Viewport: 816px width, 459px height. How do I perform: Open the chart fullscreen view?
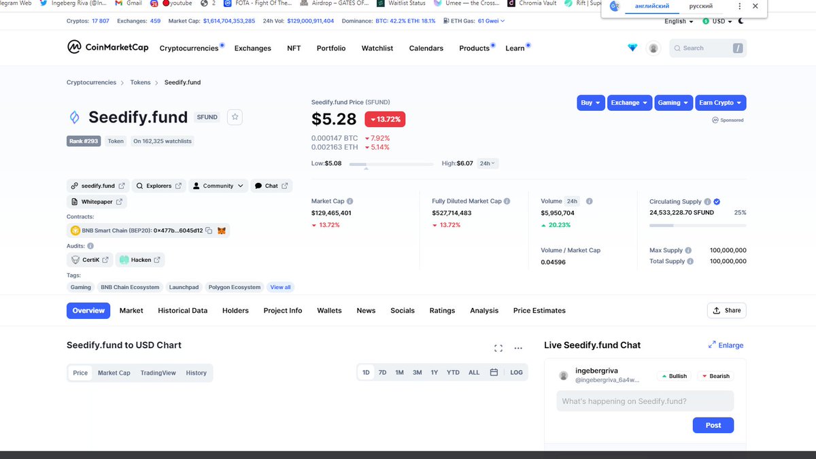coord(498,348)
